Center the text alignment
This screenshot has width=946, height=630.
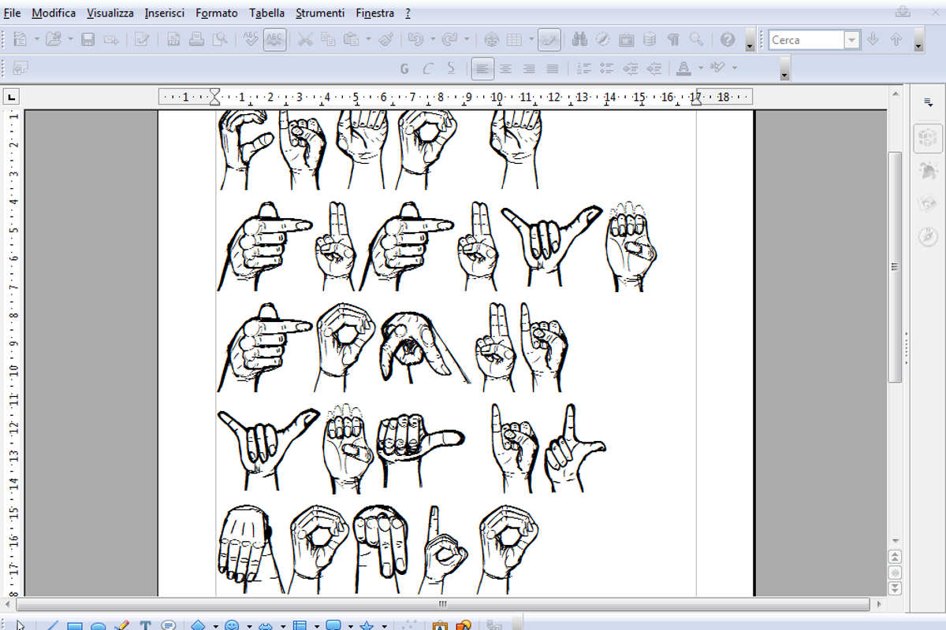505,69
